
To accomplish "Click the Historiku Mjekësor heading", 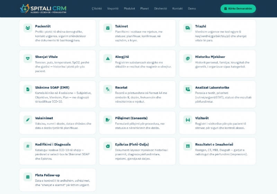I will coord(210,57).
